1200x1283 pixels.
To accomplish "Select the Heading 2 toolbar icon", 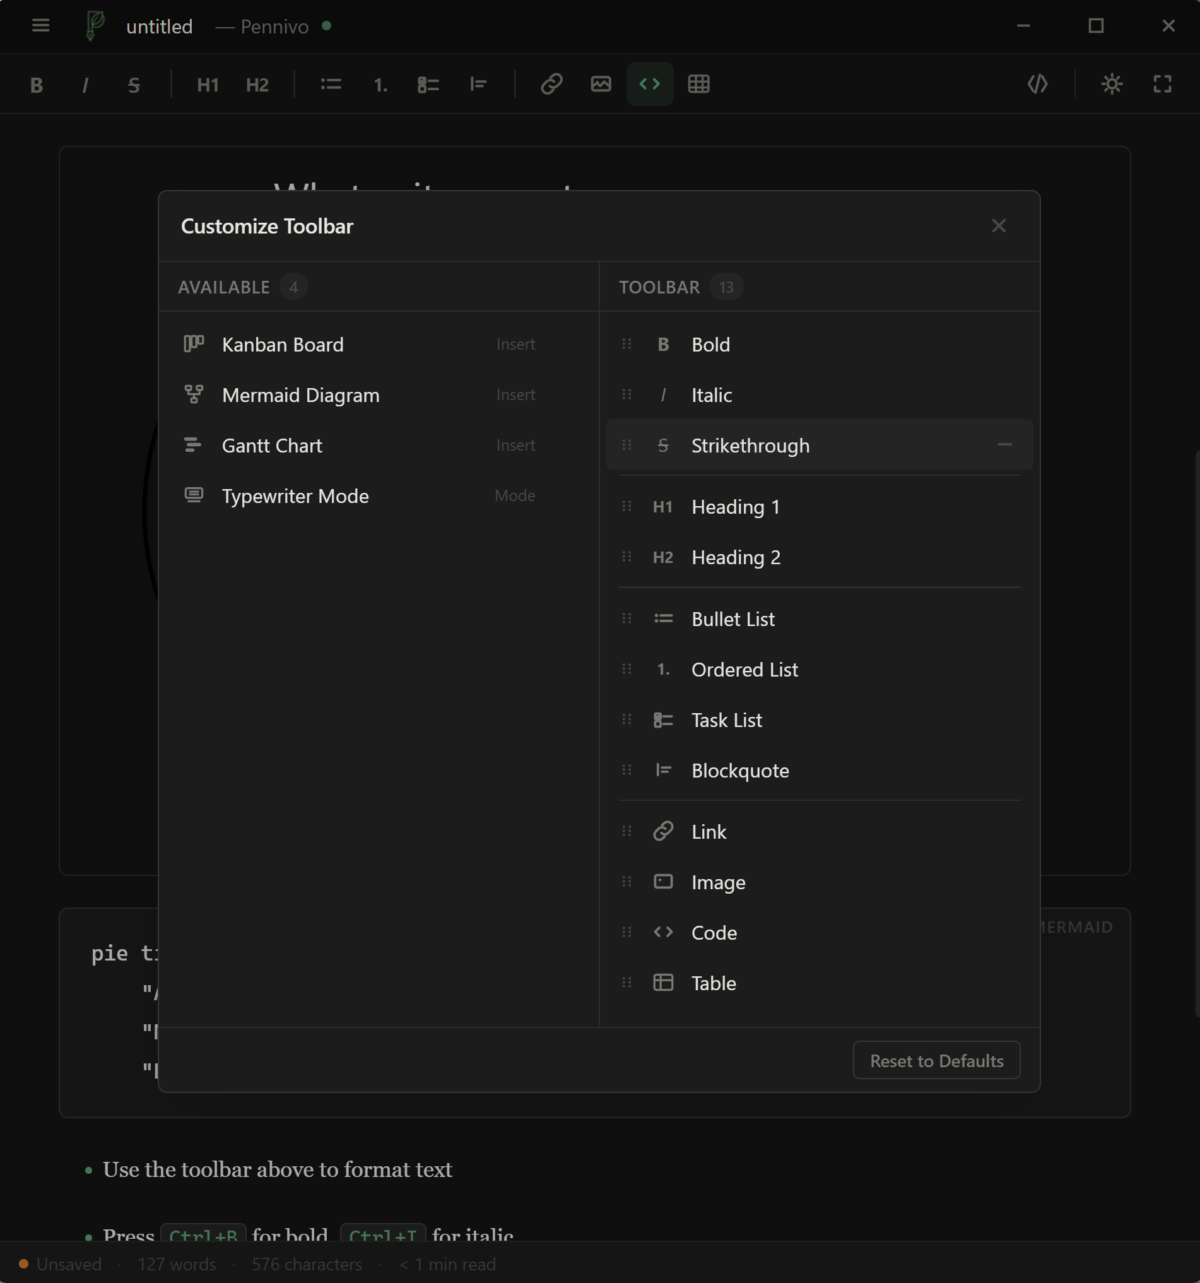I will [257, 85].
